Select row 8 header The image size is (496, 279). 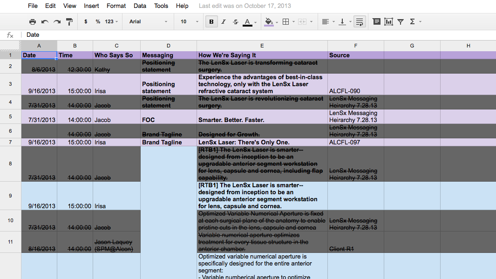pos(10,163)
